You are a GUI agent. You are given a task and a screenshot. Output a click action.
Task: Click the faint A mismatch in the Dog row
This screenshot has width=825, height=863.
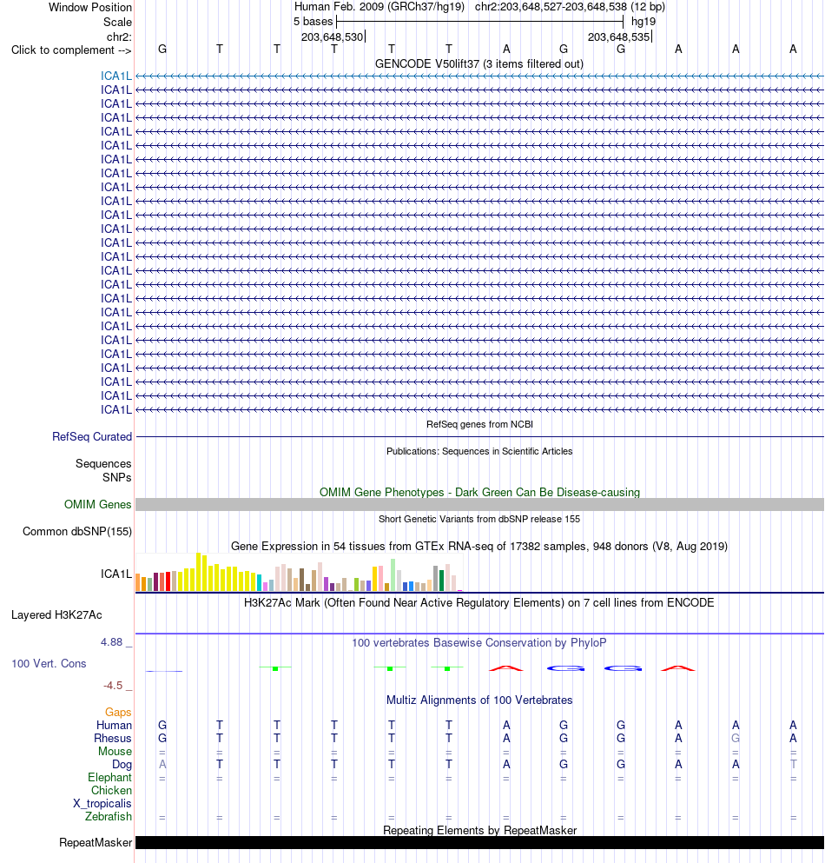pyautogui.click(x=162, y=765)
